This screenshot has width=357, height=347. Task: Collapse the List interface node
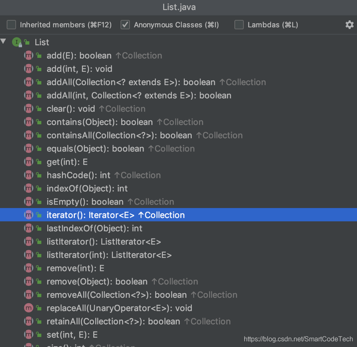[x=3, y=41]
